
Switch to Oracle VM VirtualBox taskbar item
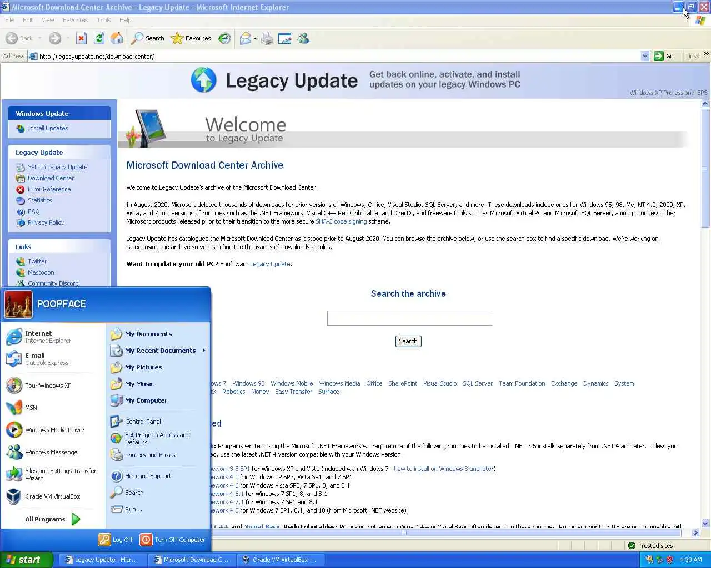pyautogui.click(x=281, y=560)
